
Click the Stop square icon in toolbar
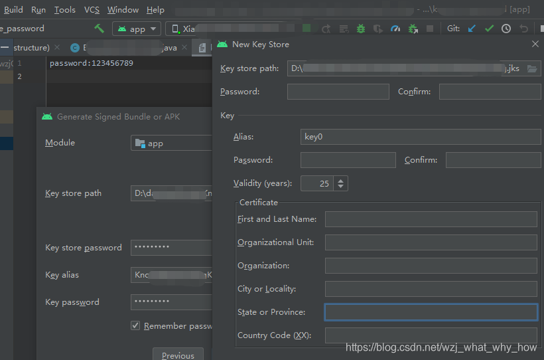(x=430, y=29)
